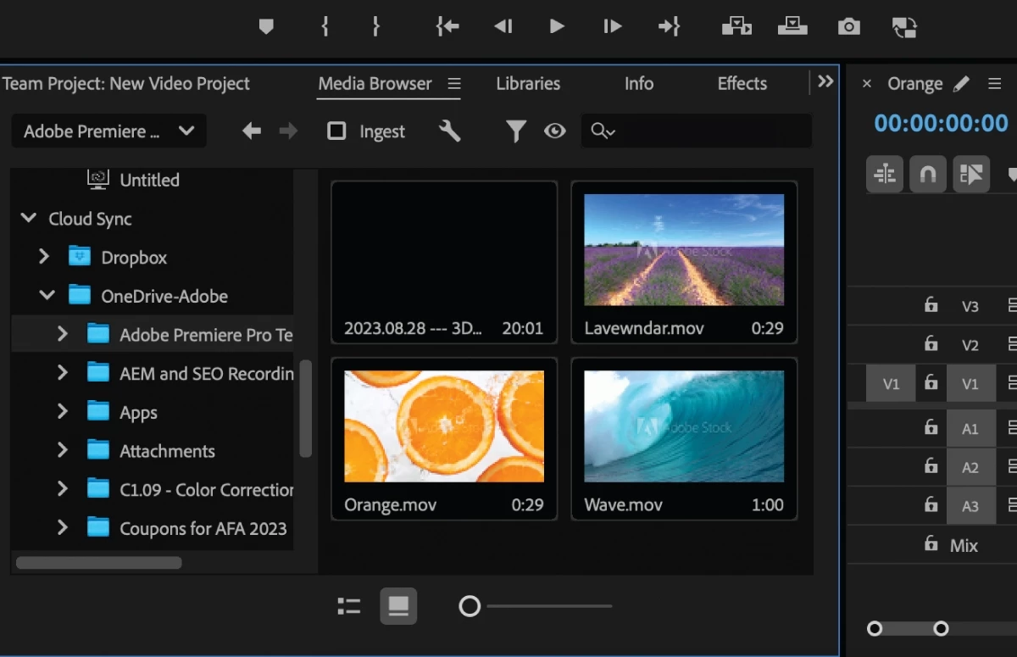The width and height of the screenshot is (1017, 657).
Task: Open the Adobe Premiere location dropdown
Action: 108,131
